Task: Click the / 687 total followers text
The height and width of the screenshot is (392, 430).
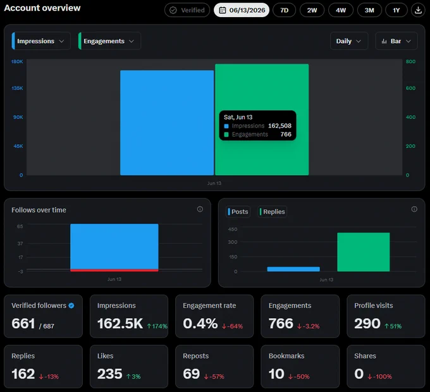Action: tap(47, 326)
